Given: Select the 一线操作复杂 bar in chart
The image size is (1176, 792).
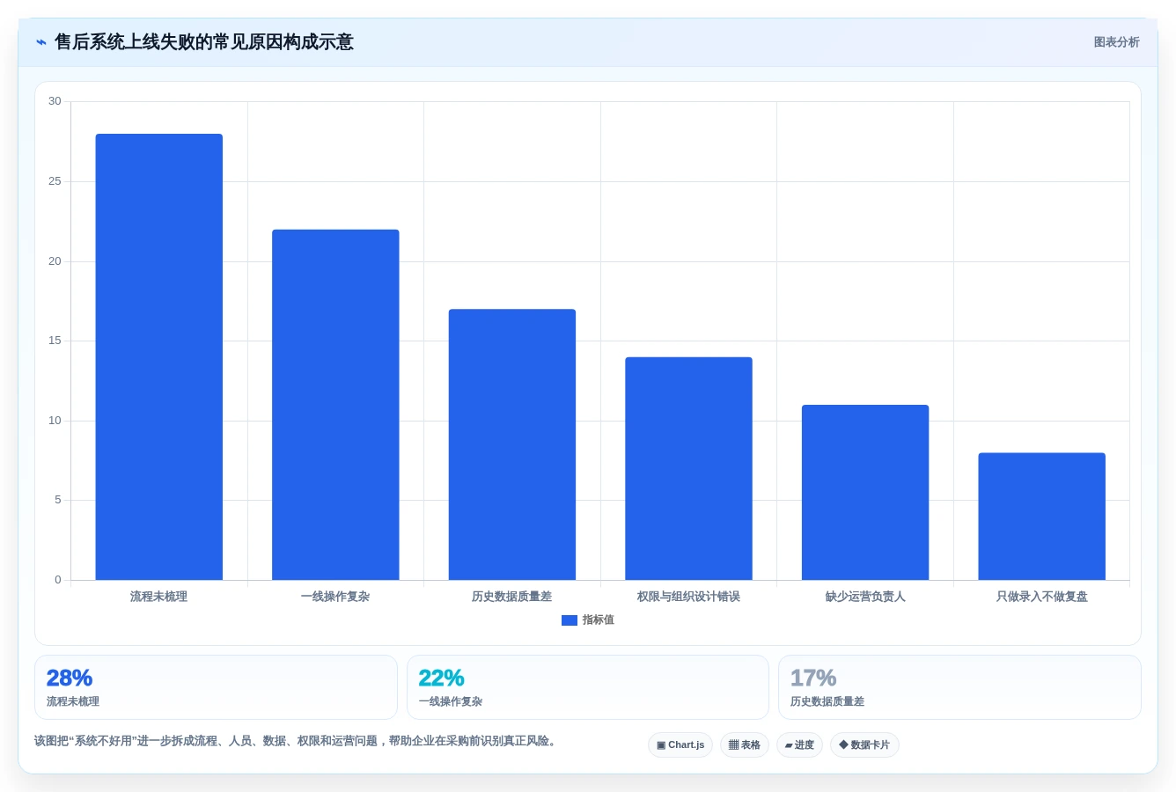Looking at the screenshot, I should [x=335, y=405].
